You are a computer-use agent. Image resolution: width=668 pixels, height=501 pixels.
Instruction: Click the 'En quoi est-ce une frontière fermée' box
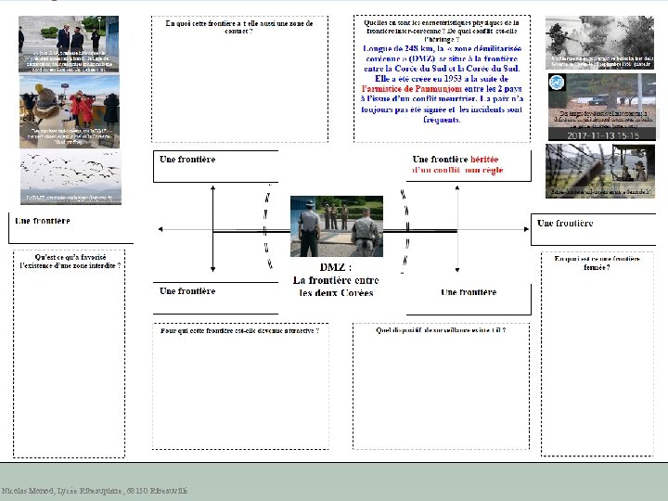pyautogui.click(x=597, y=353)
